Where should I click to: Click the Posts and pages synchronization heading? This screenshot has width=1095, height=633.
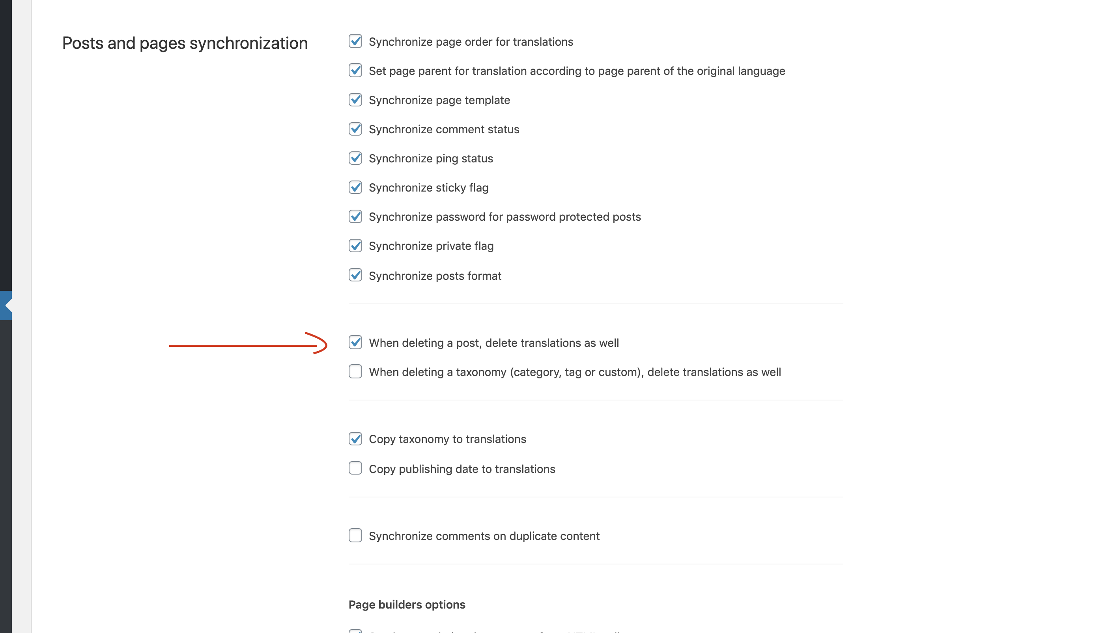point(185,43)
